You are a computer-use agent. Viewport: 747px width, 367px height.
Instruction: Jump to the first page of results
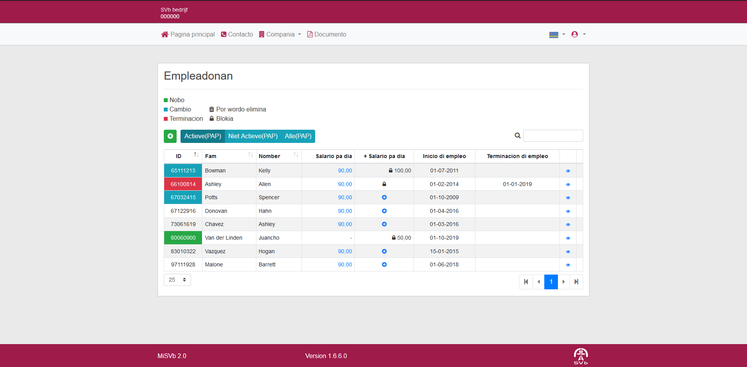click(x=526, y=282)
